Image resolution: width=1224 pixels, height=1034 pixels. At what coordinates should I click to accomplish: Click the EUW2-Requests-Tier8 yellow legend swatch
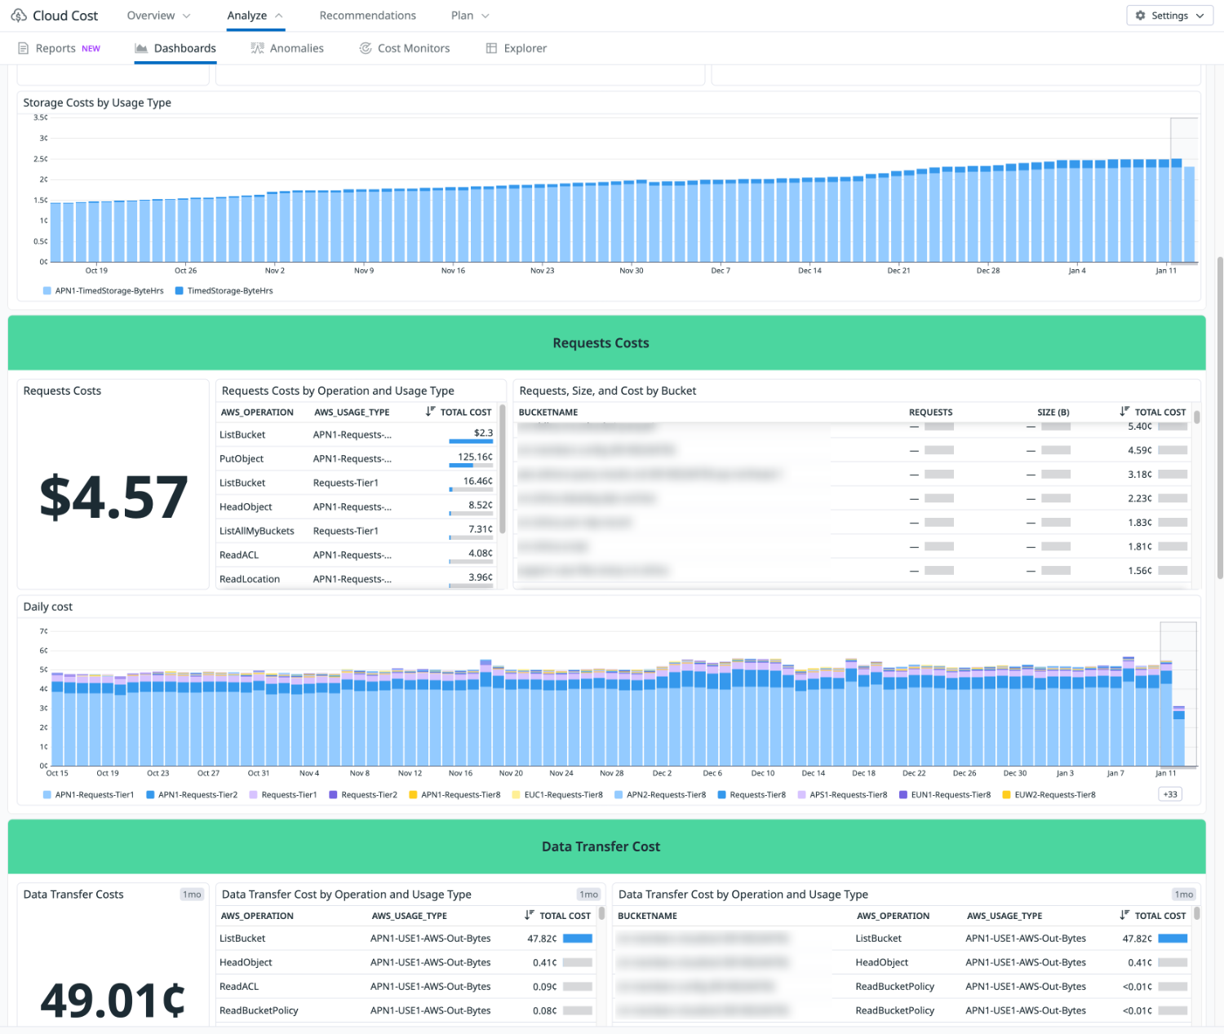click(x=1006, y=795)
